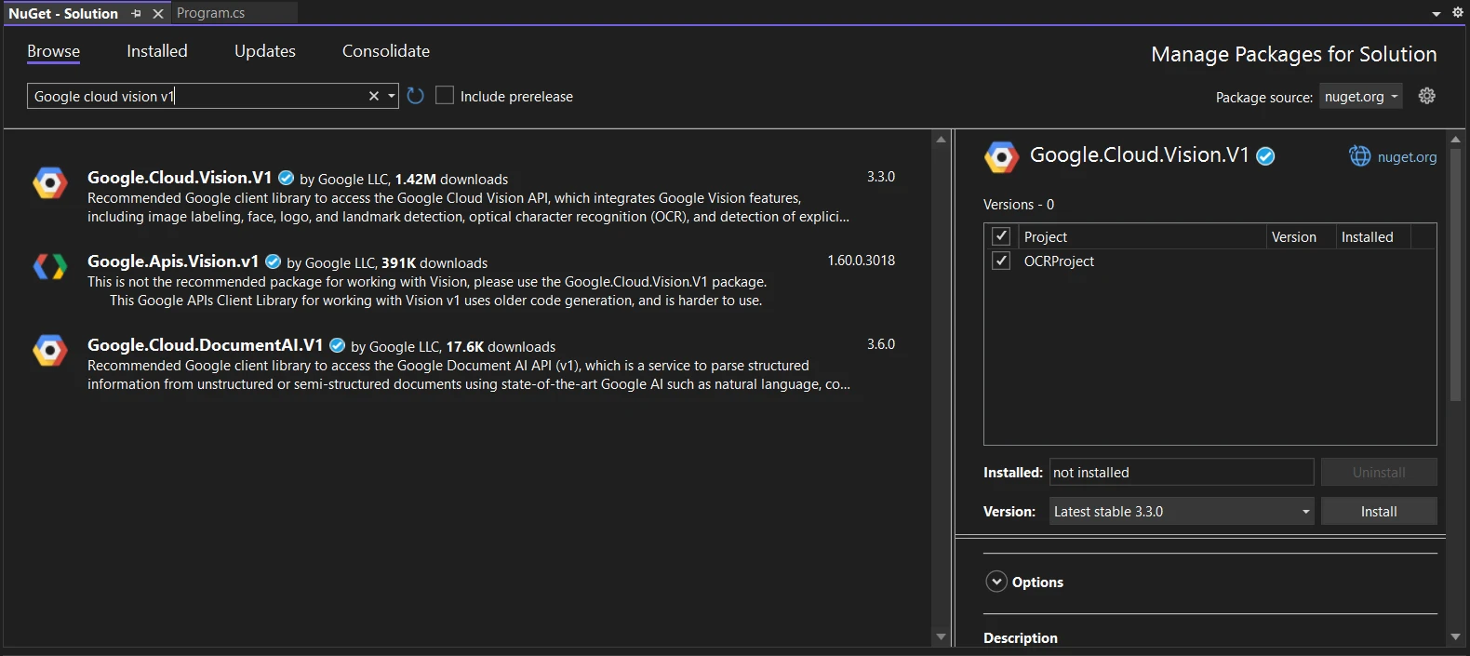This screenshot has width=1470, height=656.
Task: Click the nuget.org globe icon
Action: click(x=1359, y=156)
